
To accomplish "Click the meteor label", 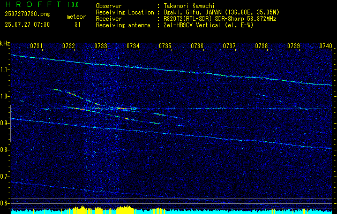I will tap(76, 17).
